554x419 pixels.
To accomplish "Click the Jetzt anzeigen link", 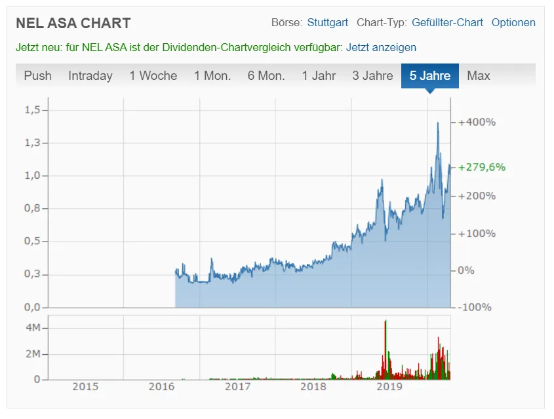I will (x=381, y=47).
